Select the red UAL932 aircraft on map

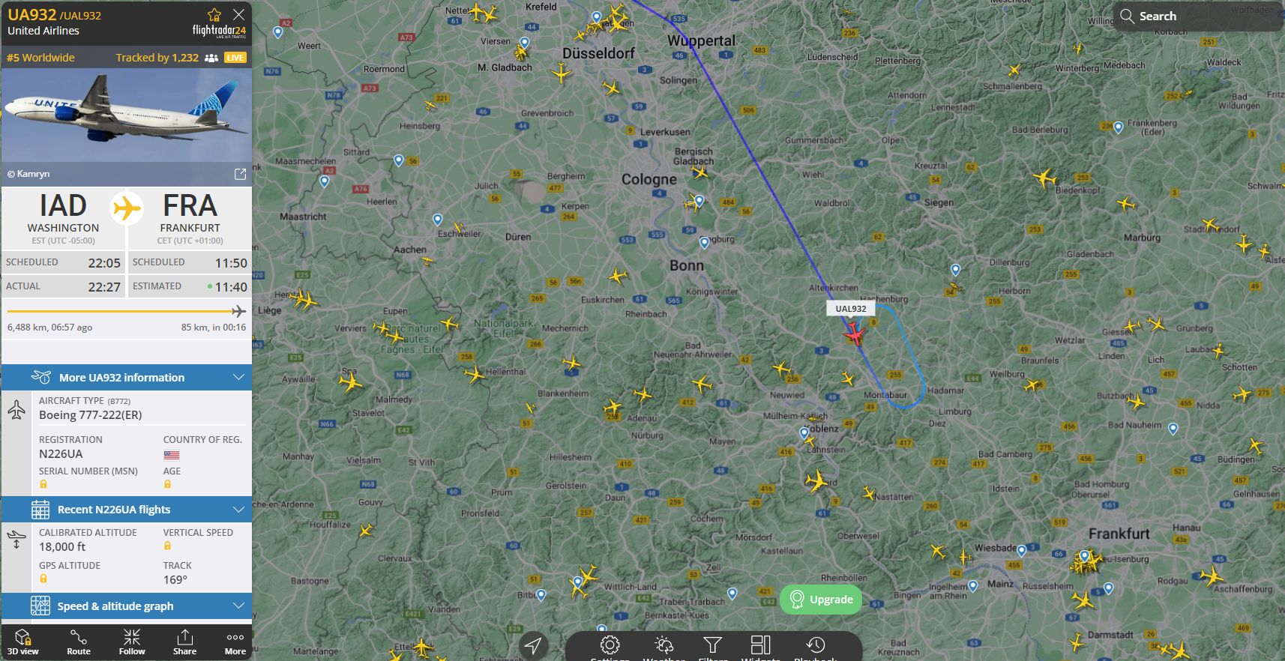(855, 333)
